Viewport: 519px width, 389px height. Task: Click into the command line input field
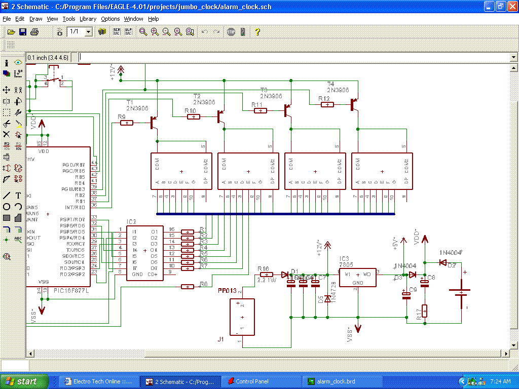(294, 57)
